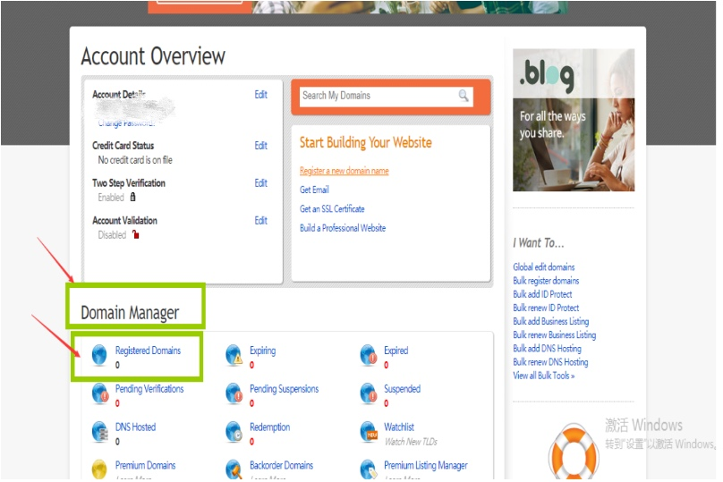723x482 pixels.
Task: Edit Credit Card Status
Action: (x=260, y=146)
